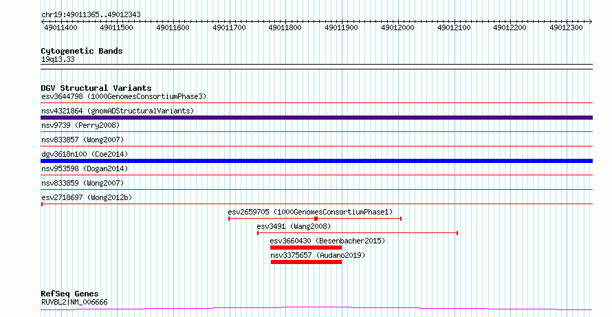This screenshot has height=317, width=612.
Task: Click the magenta RUVBL2 gene line
Action: tap(316, 309)
